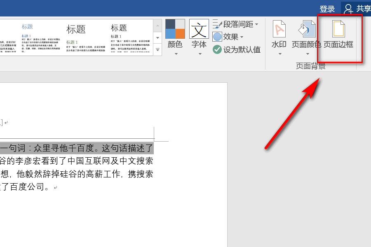This screenshot has width=371, height=247.
Task: Open the theme Colors (颜色) swatch palette
Action: (175, 29)
